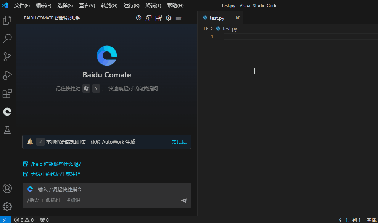Screen dimensions: 378x223
Task: Click the VS Code logo icon
Action: (5, 5)
